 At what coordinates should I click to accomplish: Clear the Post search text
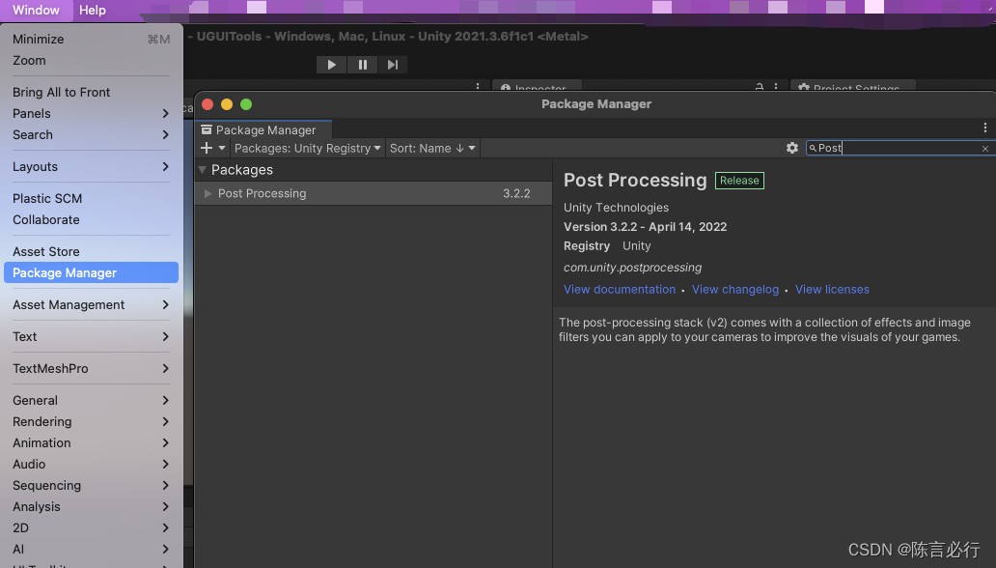(x=985, y=148)
